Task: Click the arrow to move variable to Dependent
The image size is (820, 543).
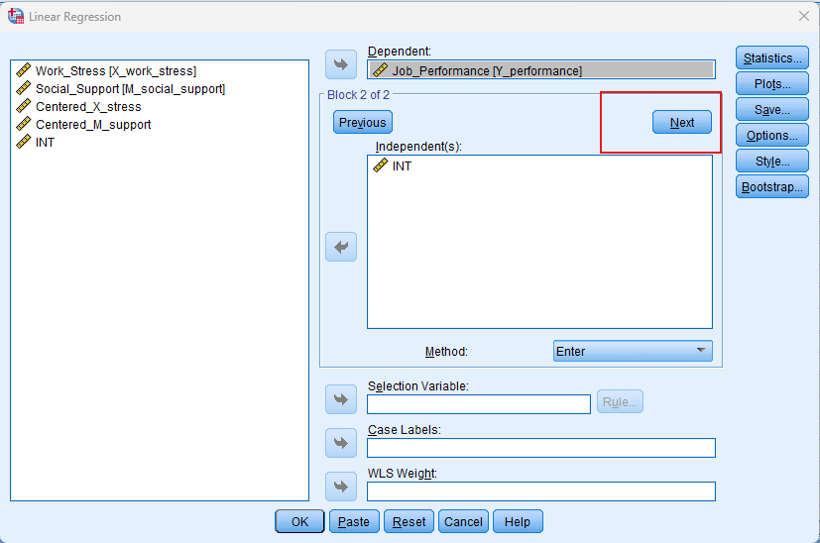Action: click(341, 64)
